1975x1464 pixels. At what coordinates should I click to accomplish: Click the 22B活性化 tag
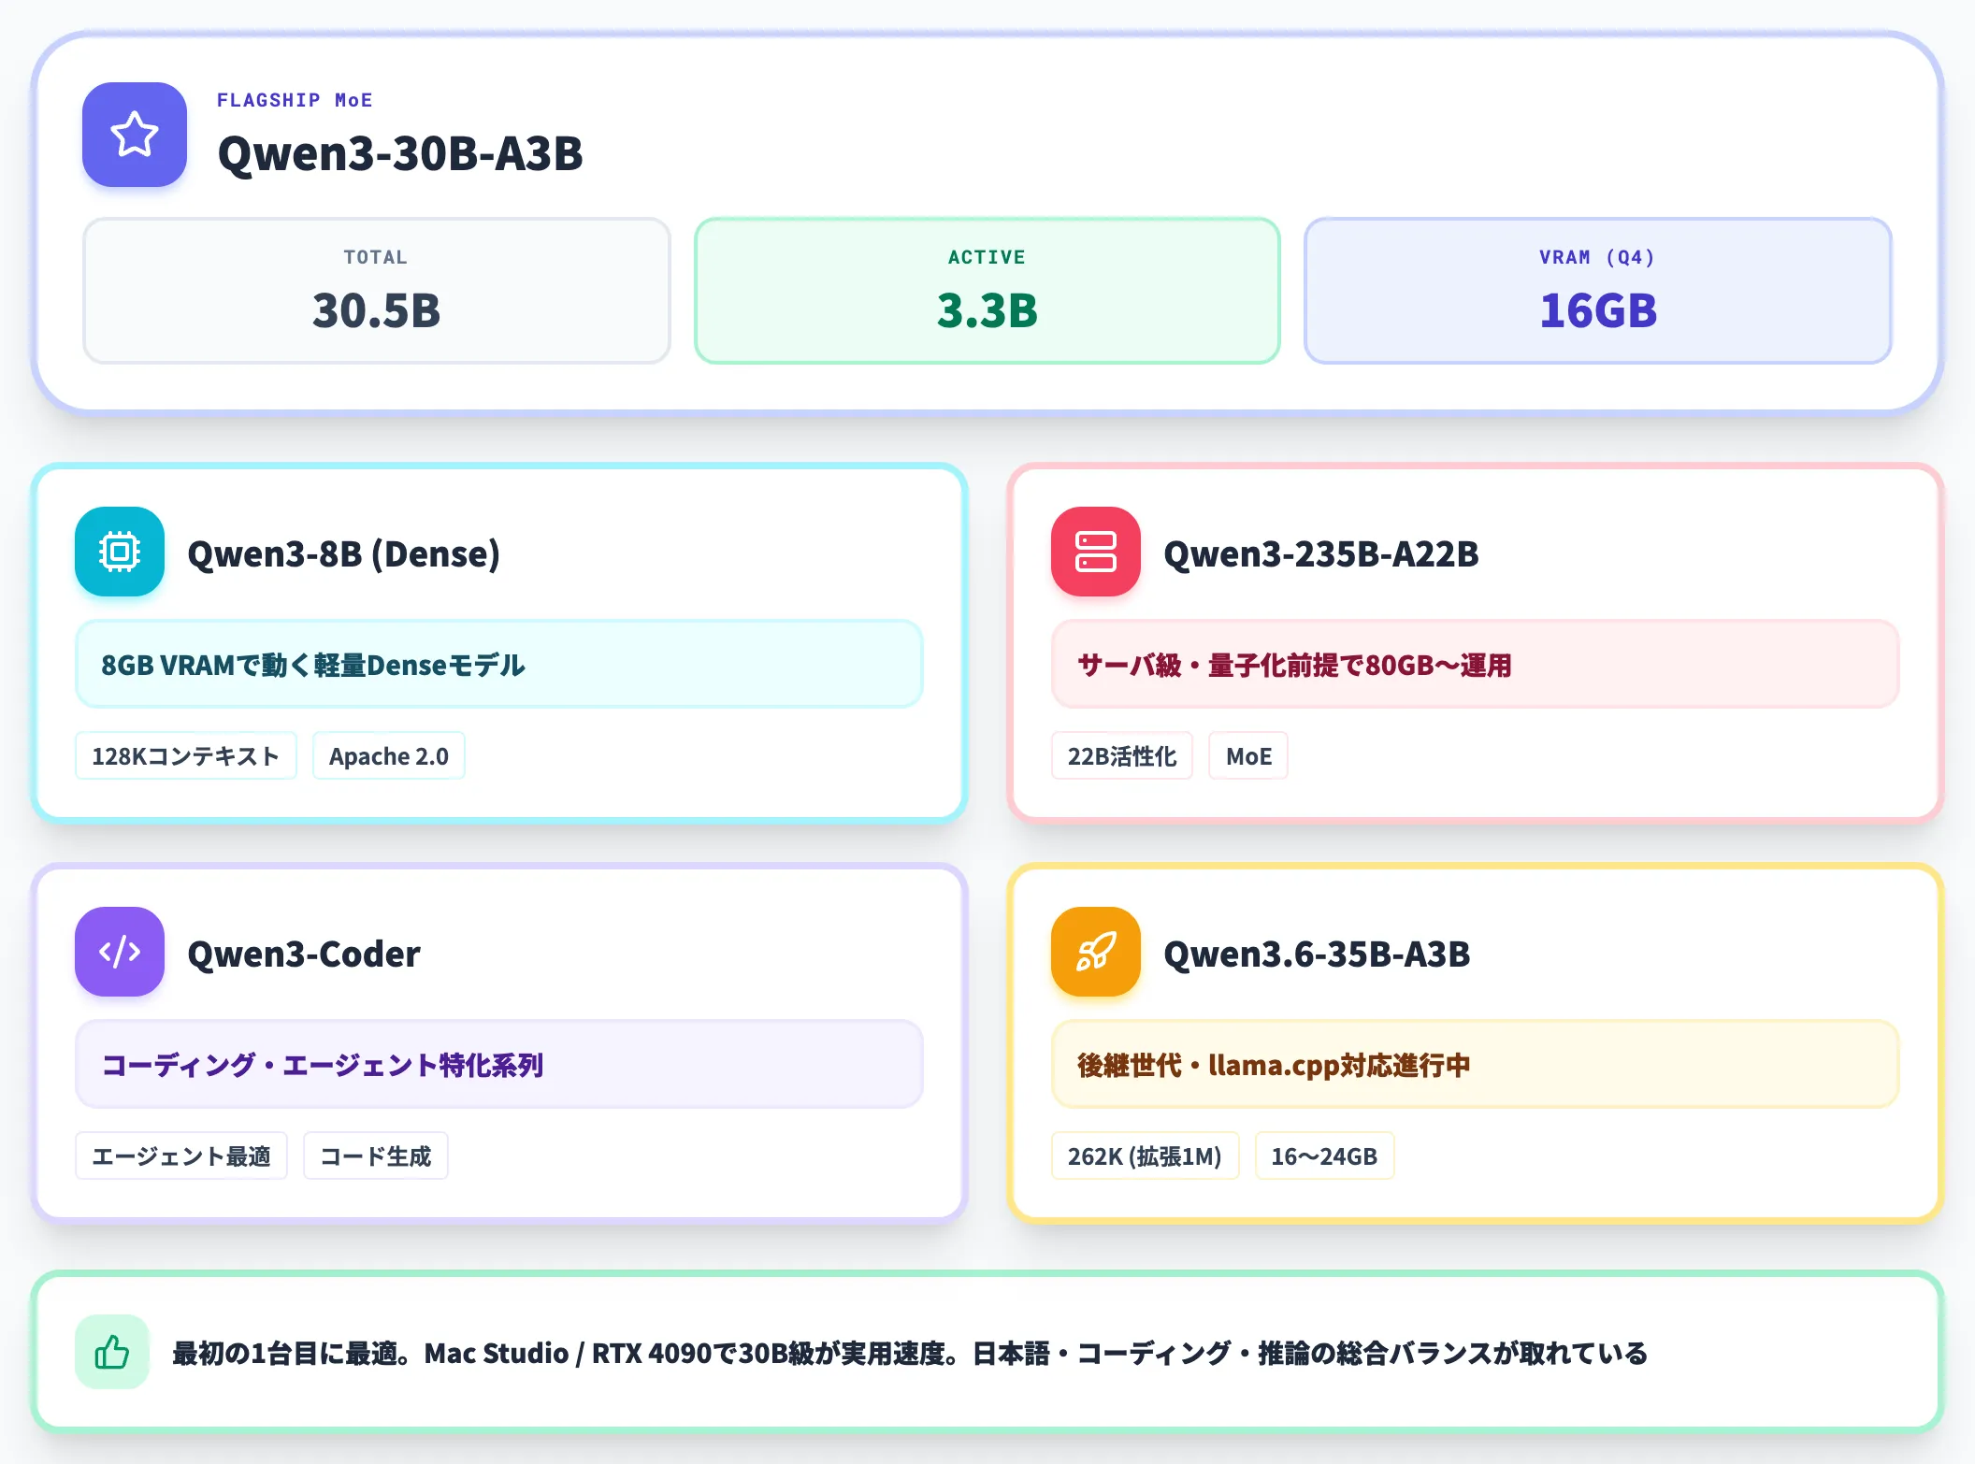point(1122,755)
